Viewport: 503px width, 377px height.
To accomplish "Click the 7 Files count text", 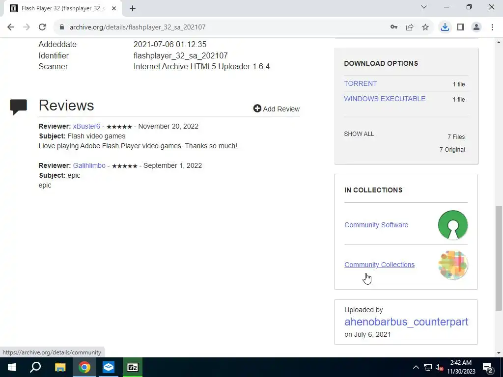I will pos(456,137).
